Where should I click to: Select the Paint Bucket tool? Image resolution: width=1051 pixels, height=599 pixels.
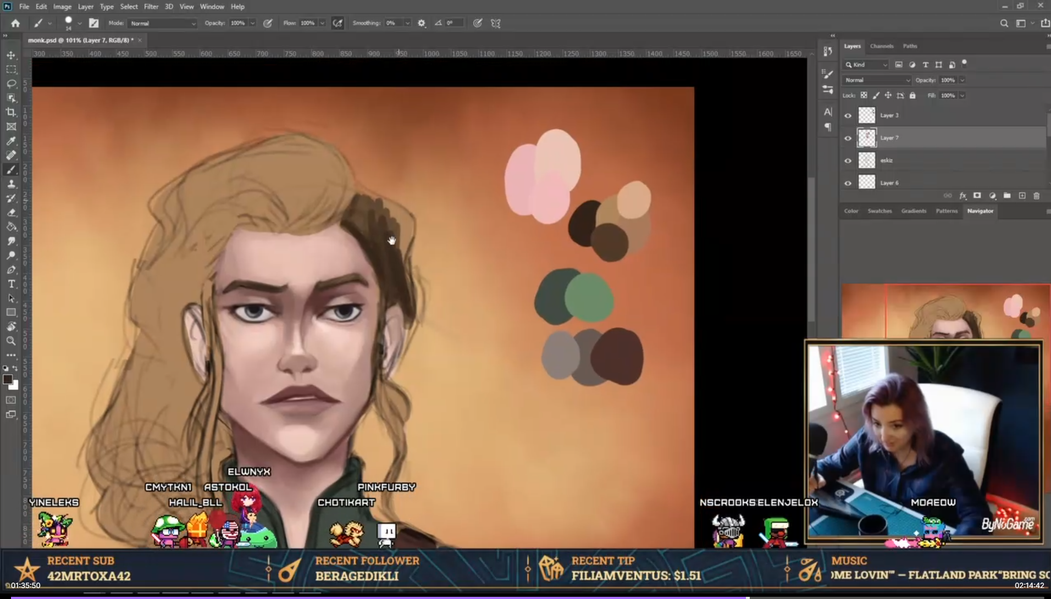pos(11,227)
